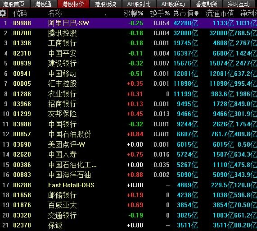Image resolution: width=257 pixels, height=231 pixels.
Task: Click stock code 03988
Action: [22, 124]
